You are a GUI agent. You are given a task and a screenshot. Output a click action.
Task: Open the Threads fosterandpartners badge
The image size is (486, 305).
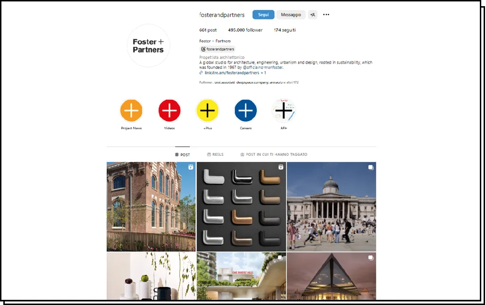point(217,49)
